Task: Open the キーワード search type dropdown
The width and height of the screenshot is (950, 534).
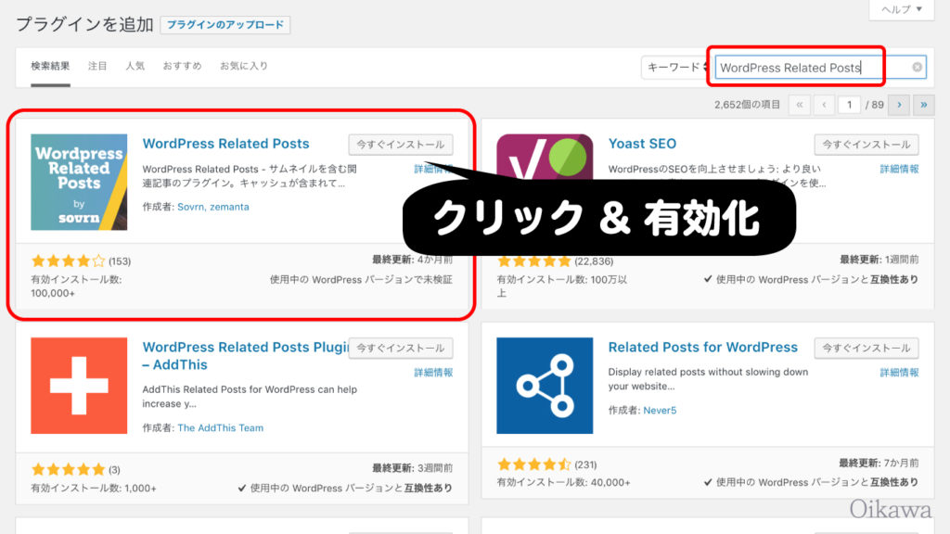Action: point(674,68)
